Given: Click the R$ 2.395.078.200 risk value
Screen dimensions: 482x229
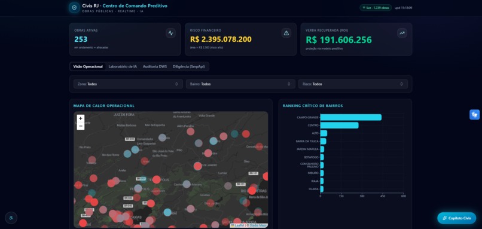Looking at the screenshot, I should point(221,39).
